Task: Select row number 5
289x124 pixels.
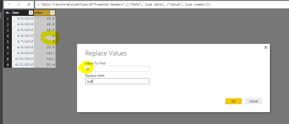Action: (7, 42)
